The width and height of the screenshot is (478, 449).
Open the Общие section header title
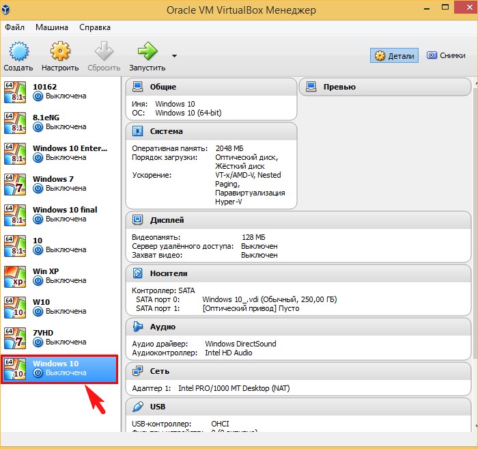[163, 87]
